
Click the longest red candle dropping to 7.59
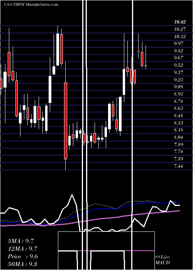(x=66, y=120)
